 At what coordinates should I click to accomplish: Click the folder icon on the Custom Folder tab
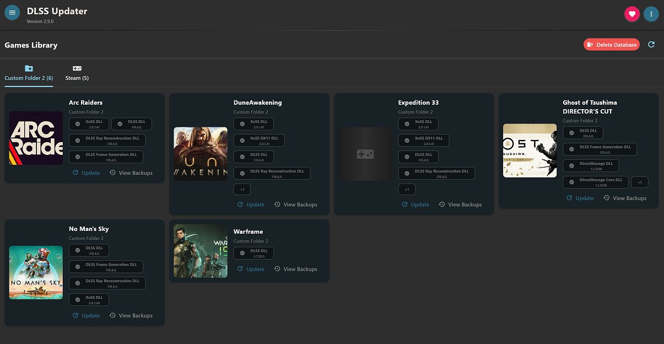tap(28, 68)
